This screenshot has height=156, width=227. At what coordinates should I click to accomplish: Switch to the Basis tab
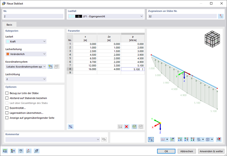pyautogui.click(x=9, y=25)
